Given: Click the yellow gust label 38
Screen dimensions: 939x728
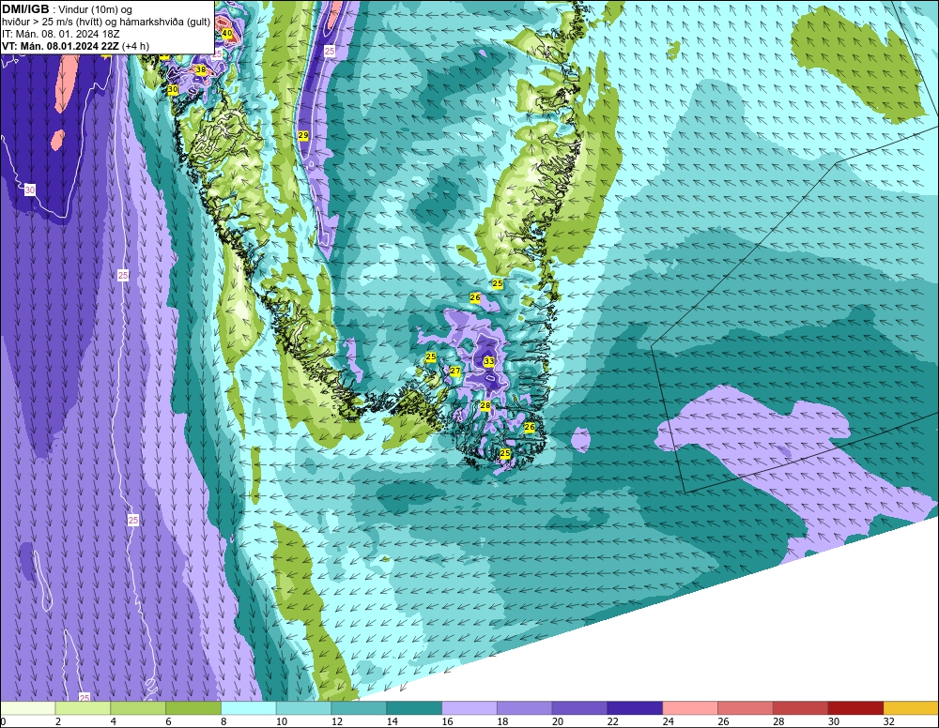Looking at the screenshot, I should tap(201, 70).
